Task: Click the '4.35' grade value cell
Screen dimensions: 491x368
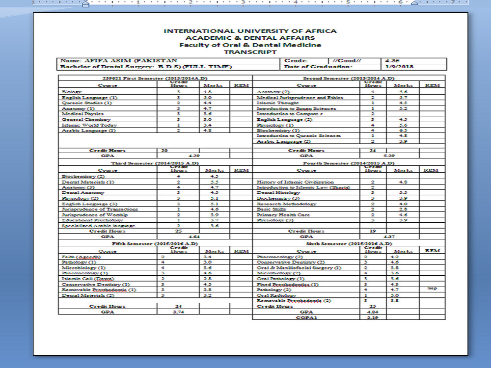Action: pos(413,61)
